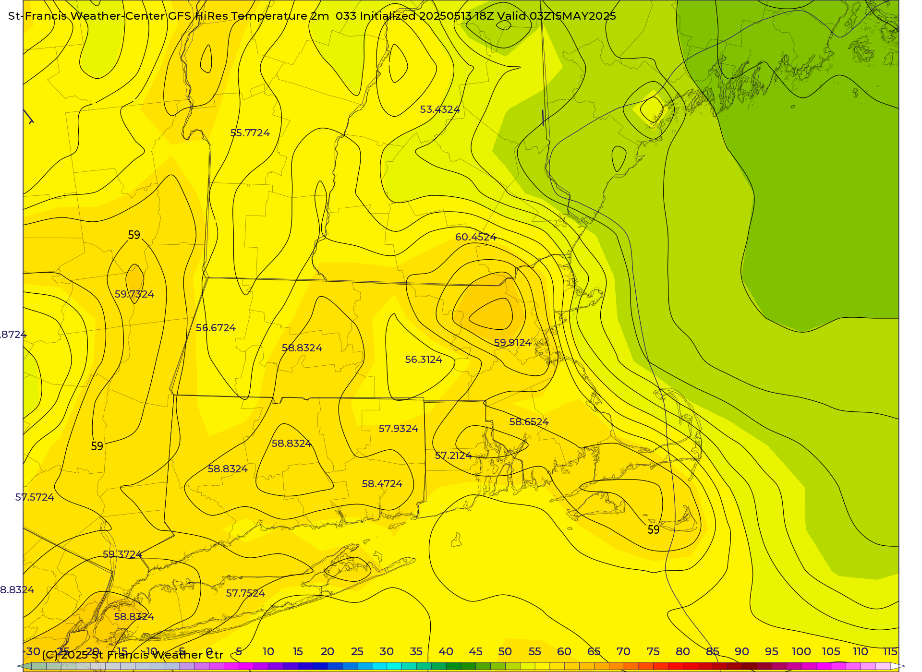
Task: Click the 75 label on temperature legend
Action: [653, 651]
